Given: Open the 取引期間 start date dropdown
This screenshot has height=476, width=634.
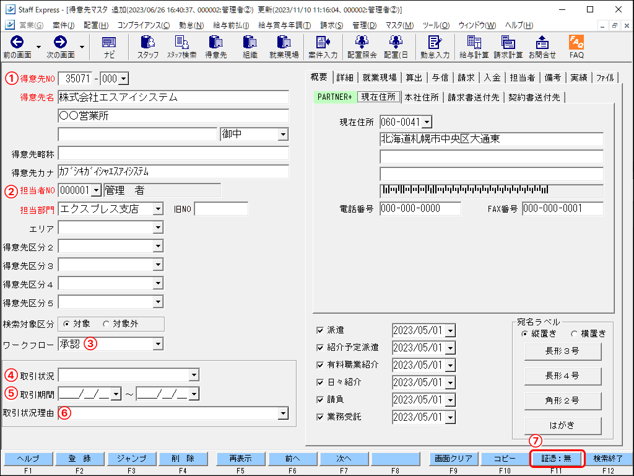Looking at the screenshot, I should [x=116, y=394].
